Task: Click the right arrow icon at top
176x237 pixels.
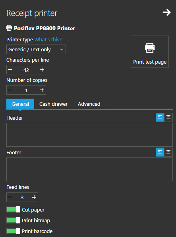Action: tap(166, 12)
